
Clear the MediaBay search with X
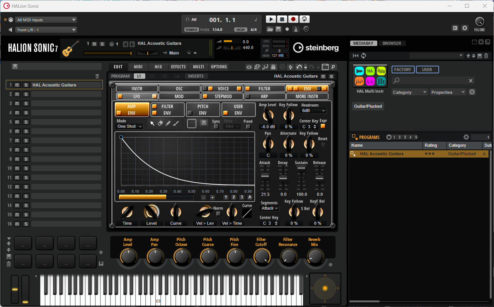coord(471,81)
